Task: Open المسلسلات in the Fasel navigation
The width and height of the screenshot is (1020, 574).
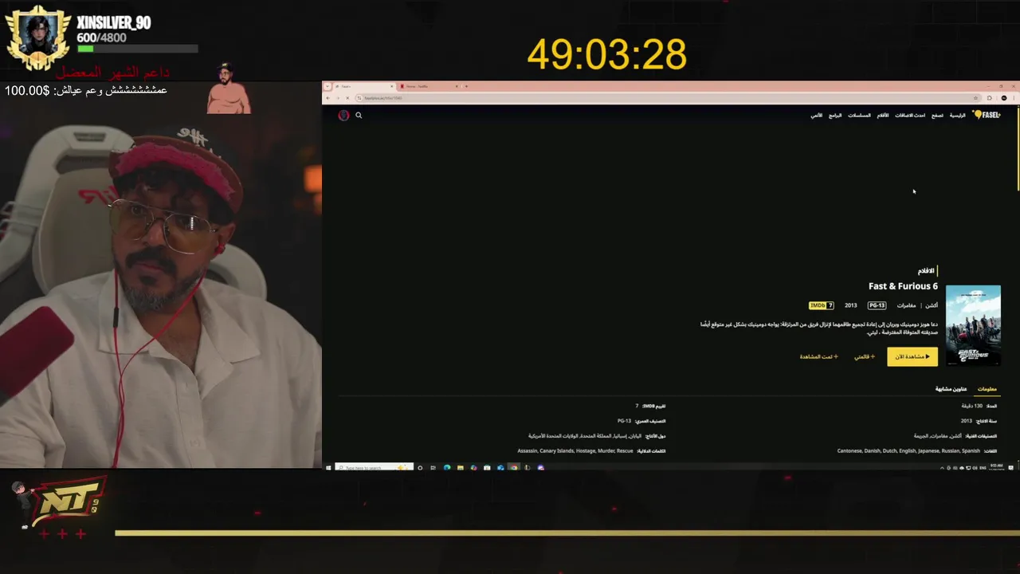Action: pos(859,116)
